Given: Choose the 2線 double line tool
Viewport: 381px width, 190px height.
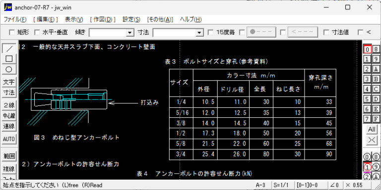Looking at the screenshot, I should click(9, 105).
